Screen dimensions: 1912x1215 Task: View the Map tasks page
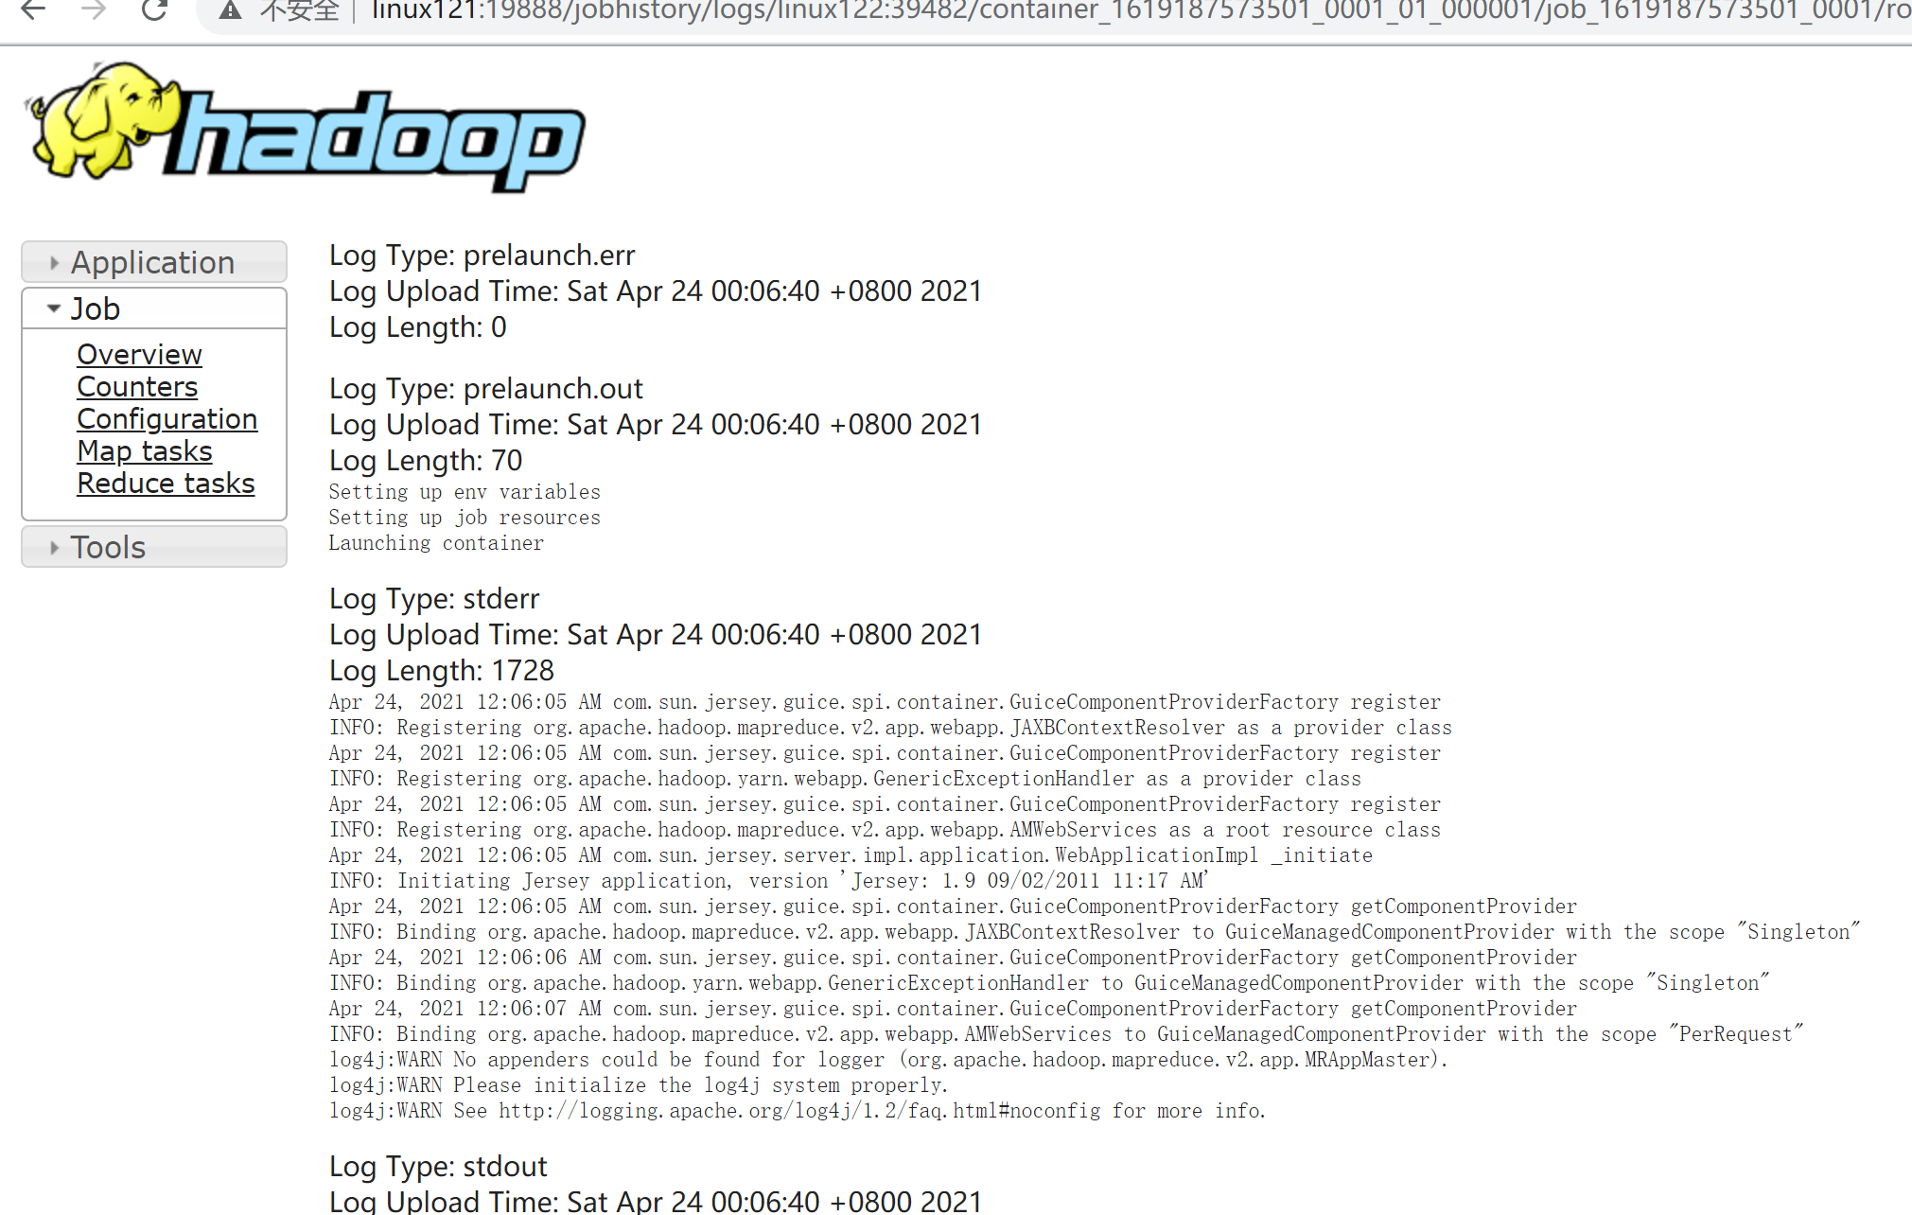point(144,450)
